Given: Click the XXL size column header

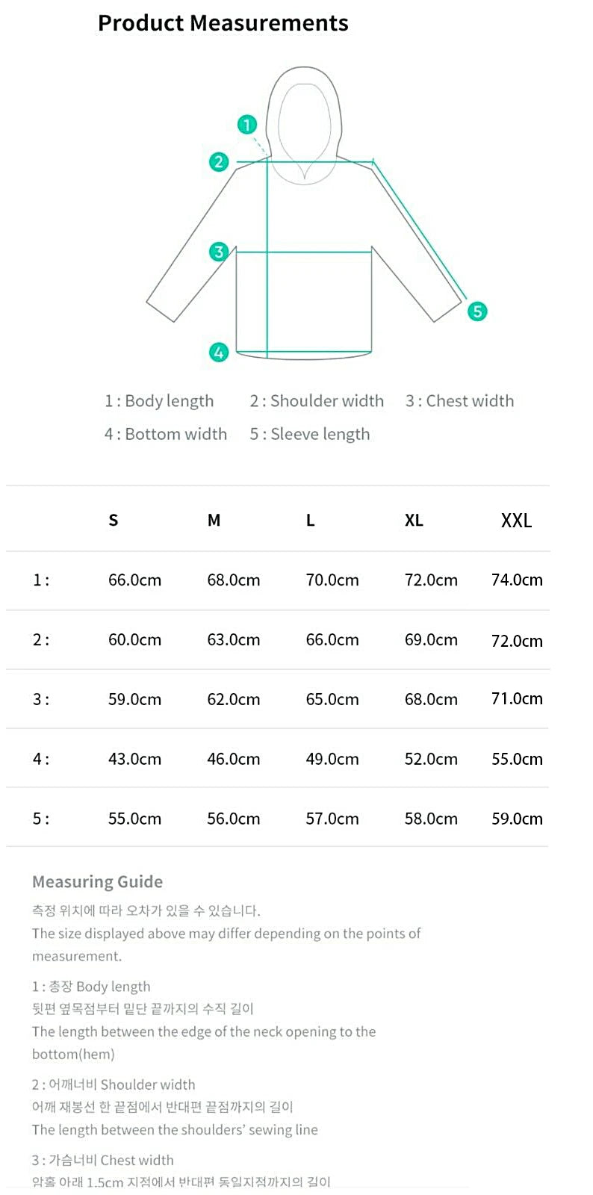Looking at the screenshot, I should pyautogui.click(x=516, y=520).
